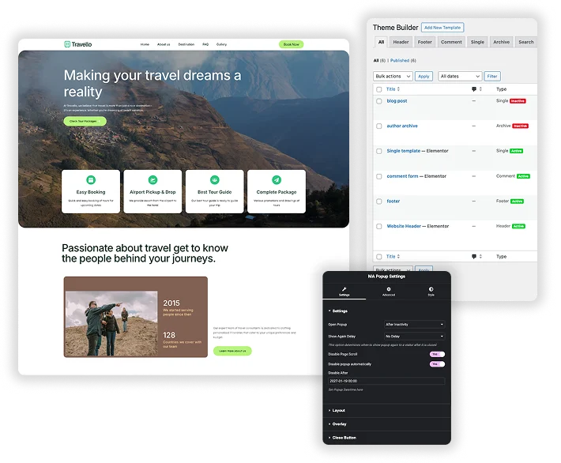Image resolution: width=561 pixels, height=463 pixels.
Task: Sort comments column using the header arrows
Action: click(x=480, y=89)
